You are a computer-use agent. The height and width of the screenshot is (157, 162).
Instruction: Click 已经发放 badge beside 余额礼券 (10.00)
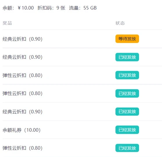[127, 130]
